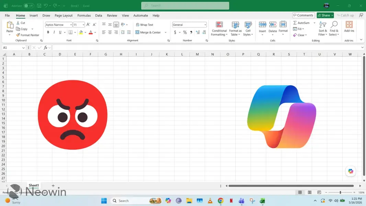Viewport: 366px width, 206px height.
Task: Open Find & Select
Action: 334,29
